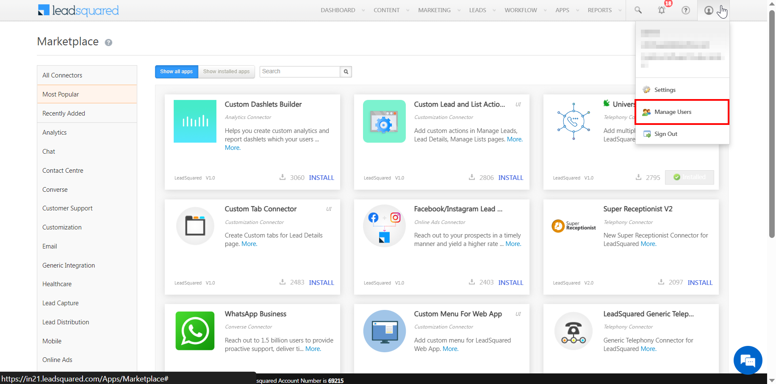Install Super Receptionist V2
776x384 pixels.
tap(700, 283)
